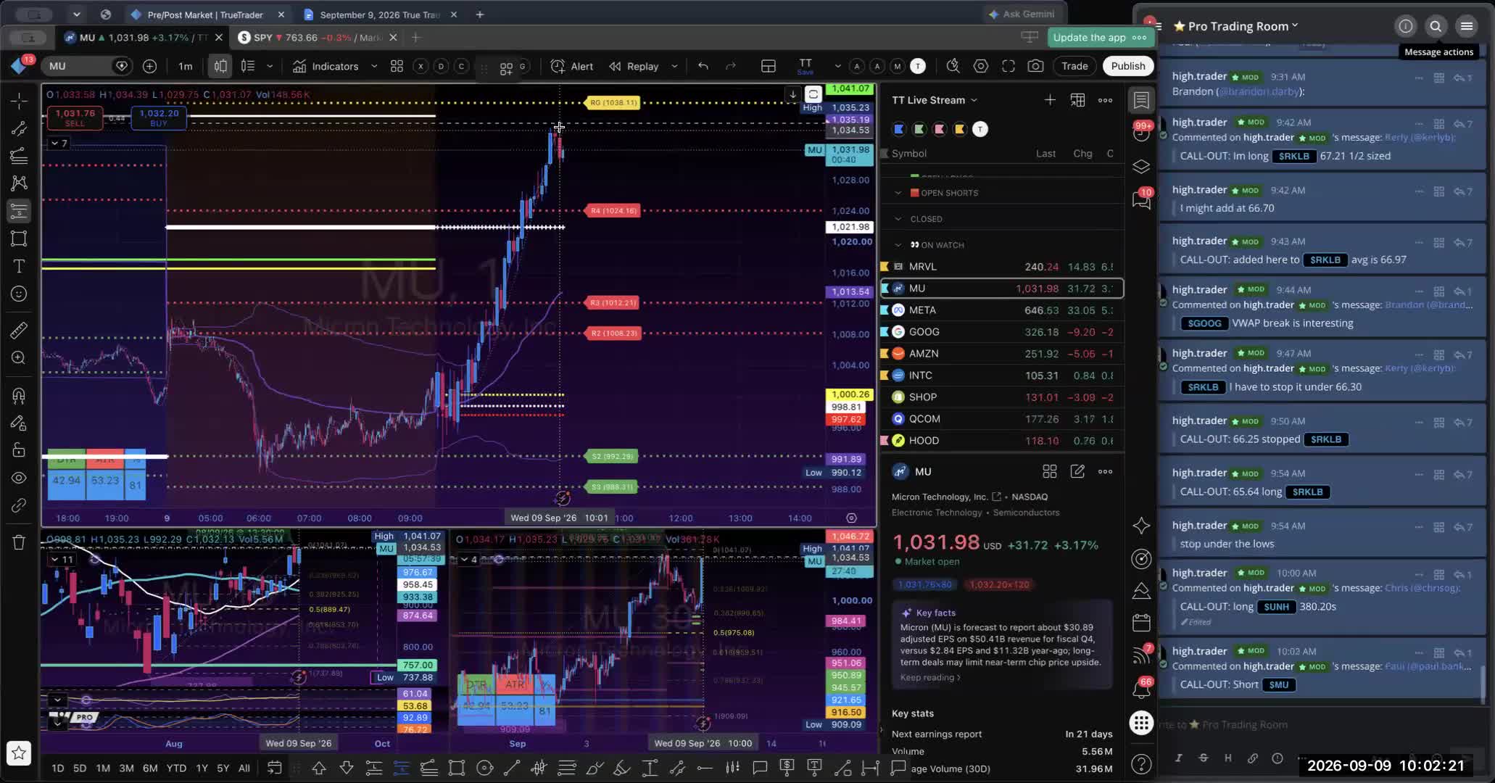Add symbol to TT Live Stream watchlist
Viewport: 1495px width, 783px height.
[1050, 100]
